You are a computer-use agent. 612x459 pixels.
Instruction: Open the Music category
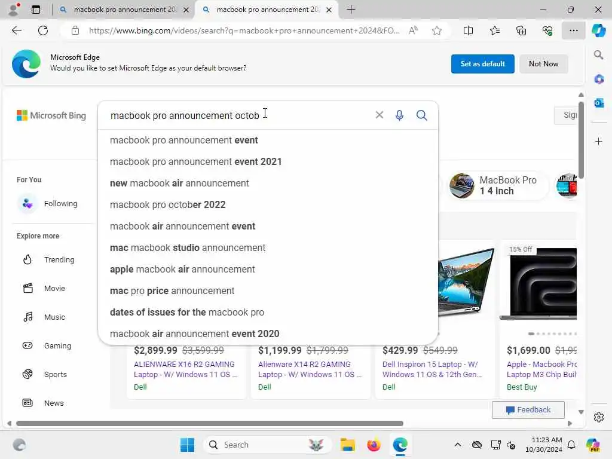click(50, 317)
